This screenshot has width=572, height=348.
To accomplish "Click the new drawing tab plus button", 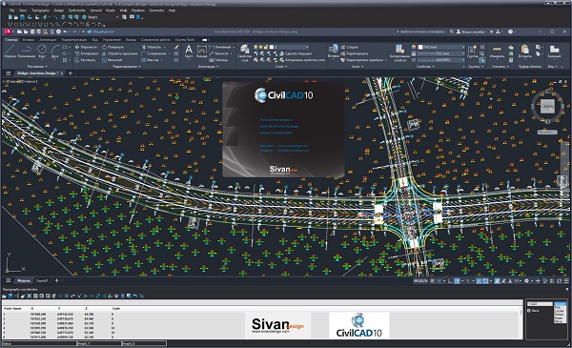I will tap(71, 73).
